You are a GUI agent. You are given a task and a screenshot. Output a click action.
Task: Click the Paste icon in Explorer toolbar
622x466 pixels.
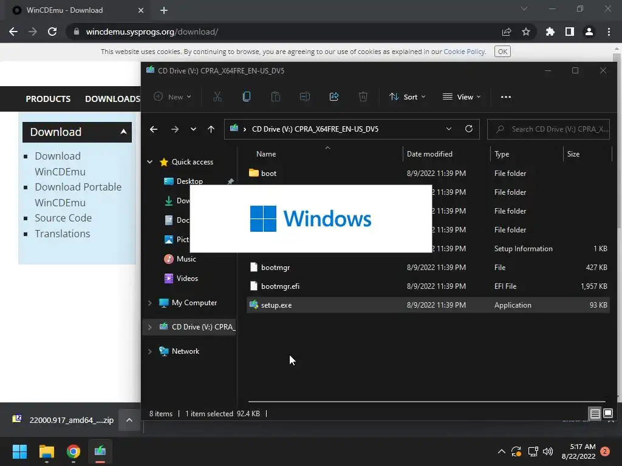pyautogui.click(x=276, y=96)
